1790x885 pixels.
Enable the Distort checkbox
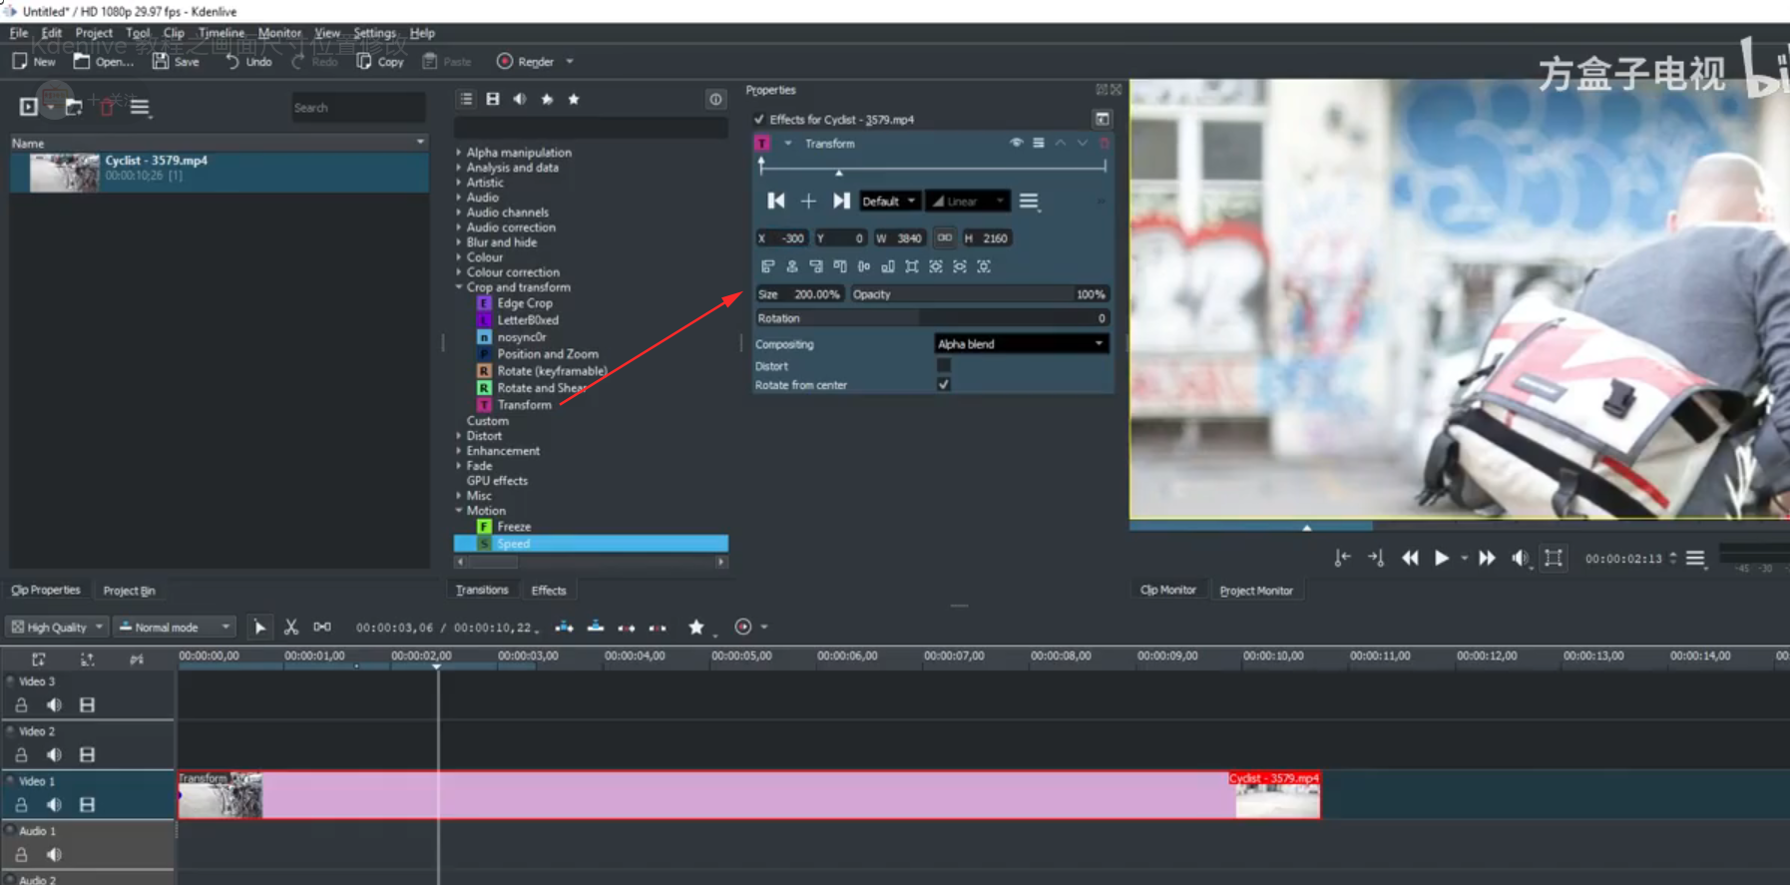click(943, 365)
